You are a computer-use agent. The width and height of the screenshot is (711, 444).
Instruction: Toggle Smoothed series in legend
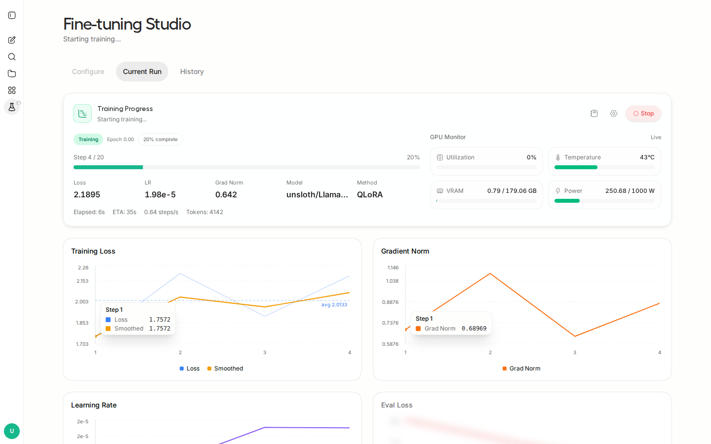pos(225,369)
